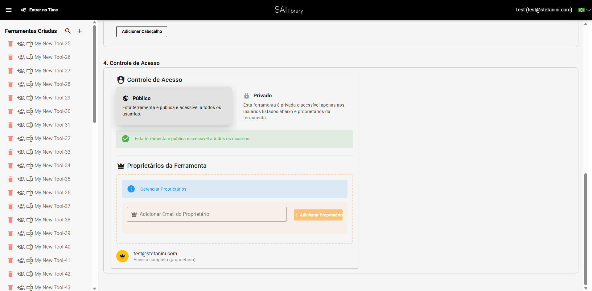Delete My New Tool-25 with trash icon
The height and width of the screenshot is (291, 592).
click(10, 44)
